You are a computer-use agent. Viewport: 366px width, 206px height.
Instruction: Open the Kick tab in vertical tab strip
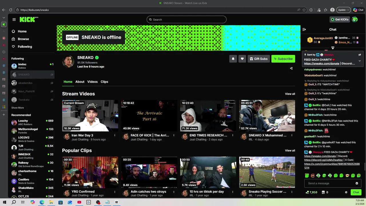(4, 24)
